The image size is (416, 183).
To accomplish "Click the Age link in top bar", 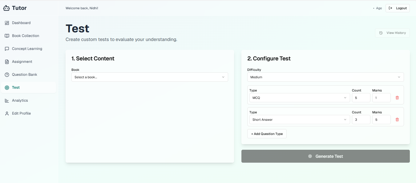I will coord(378,8).
